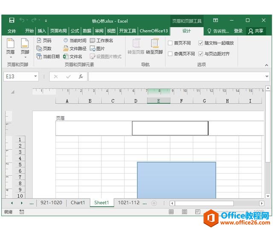Click the Redo arrow icon
The height and width of the screenshot is (230, 273).
[x=34, y=20]
